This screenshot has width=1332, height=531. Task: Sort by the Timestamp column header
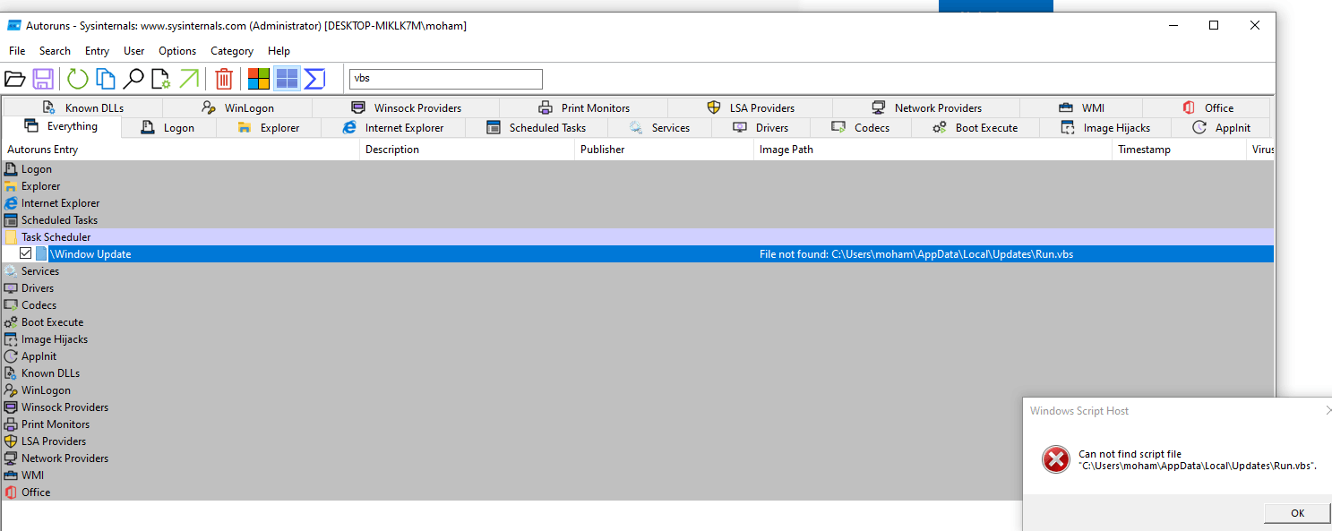(x=1179, y=150)
